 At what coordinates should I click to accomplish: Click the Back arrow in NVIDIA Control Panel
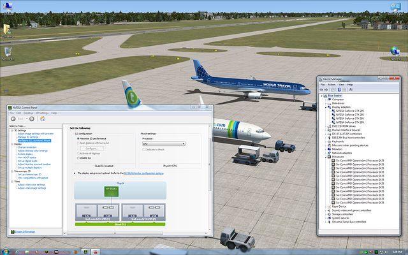click(12, 119)
